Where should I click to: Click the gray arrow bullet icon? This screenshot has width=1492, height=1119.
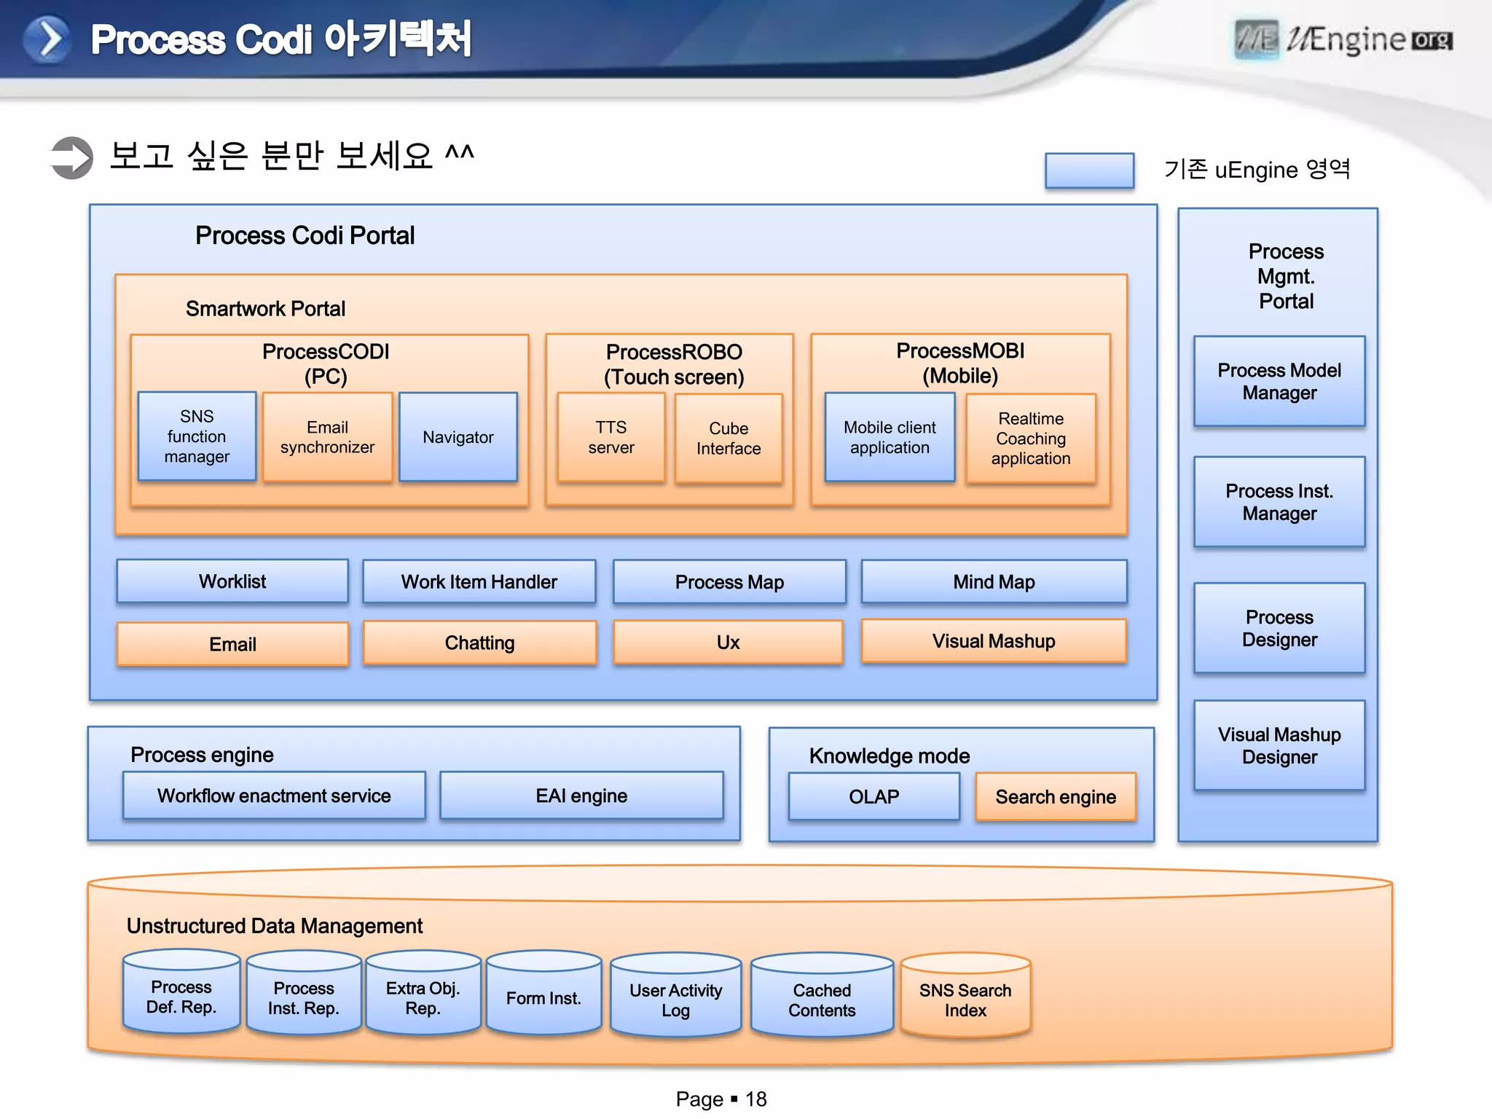pos(72,157)
